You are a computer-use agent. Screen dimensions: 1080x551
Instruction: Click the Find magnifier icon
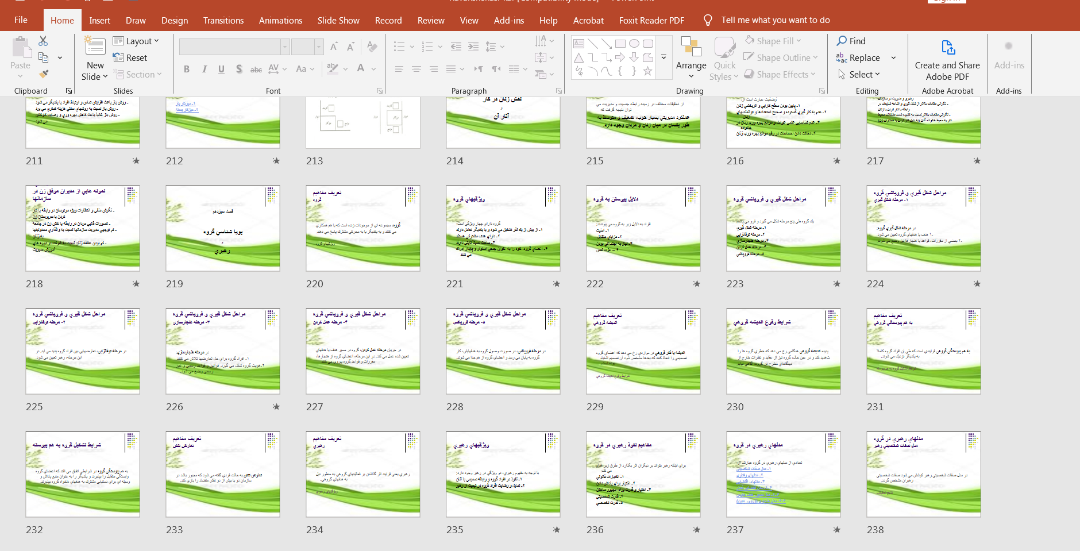click(x=842, y=41)
